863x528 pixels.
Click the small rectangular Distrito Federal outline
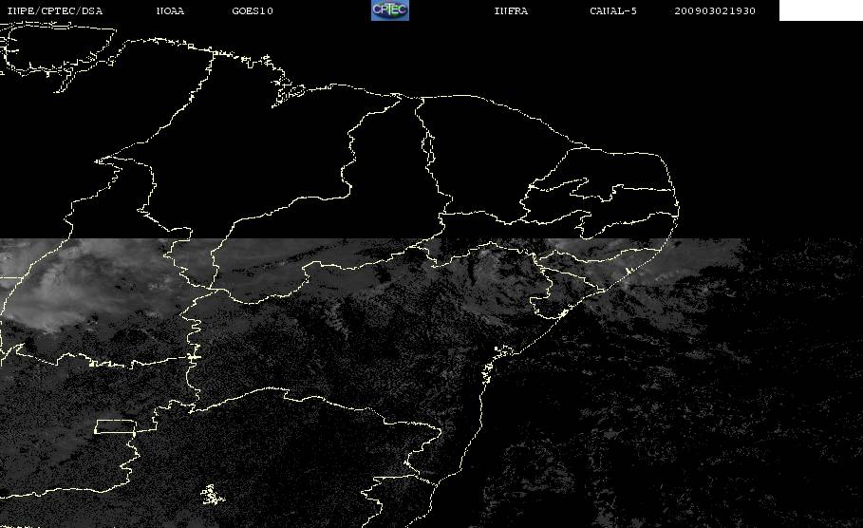tap(116, 426)
